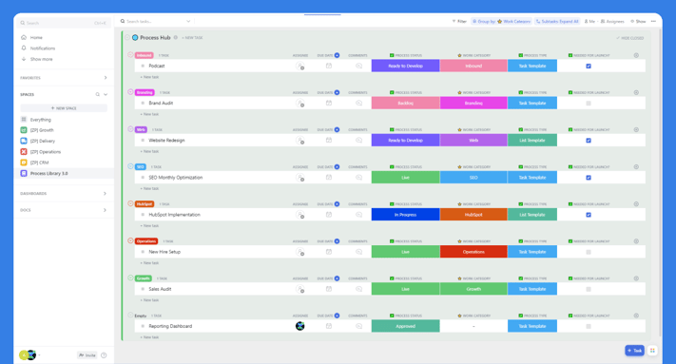Collapse the Growth group
Screen dimensions: 676x364
(x=130, y=278)
